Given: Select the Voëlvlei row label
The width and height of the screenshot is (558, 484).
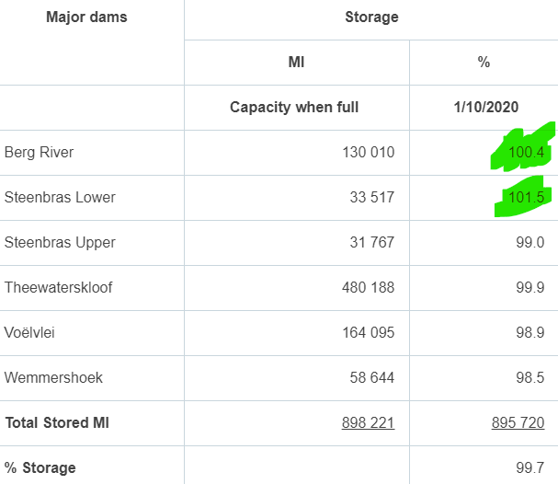Looking at the screenshot, I should pos(29,333).
